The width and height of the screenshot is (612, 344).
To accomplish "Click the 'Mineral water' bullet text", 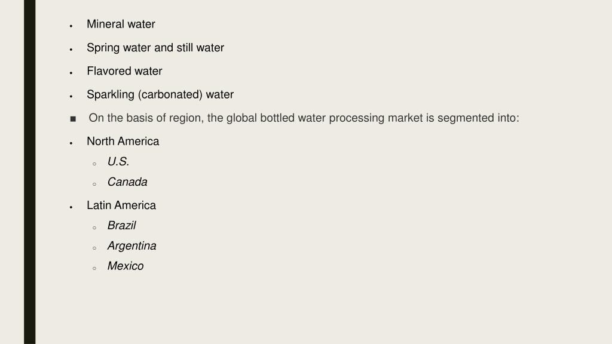I will (x=121, y=24).
